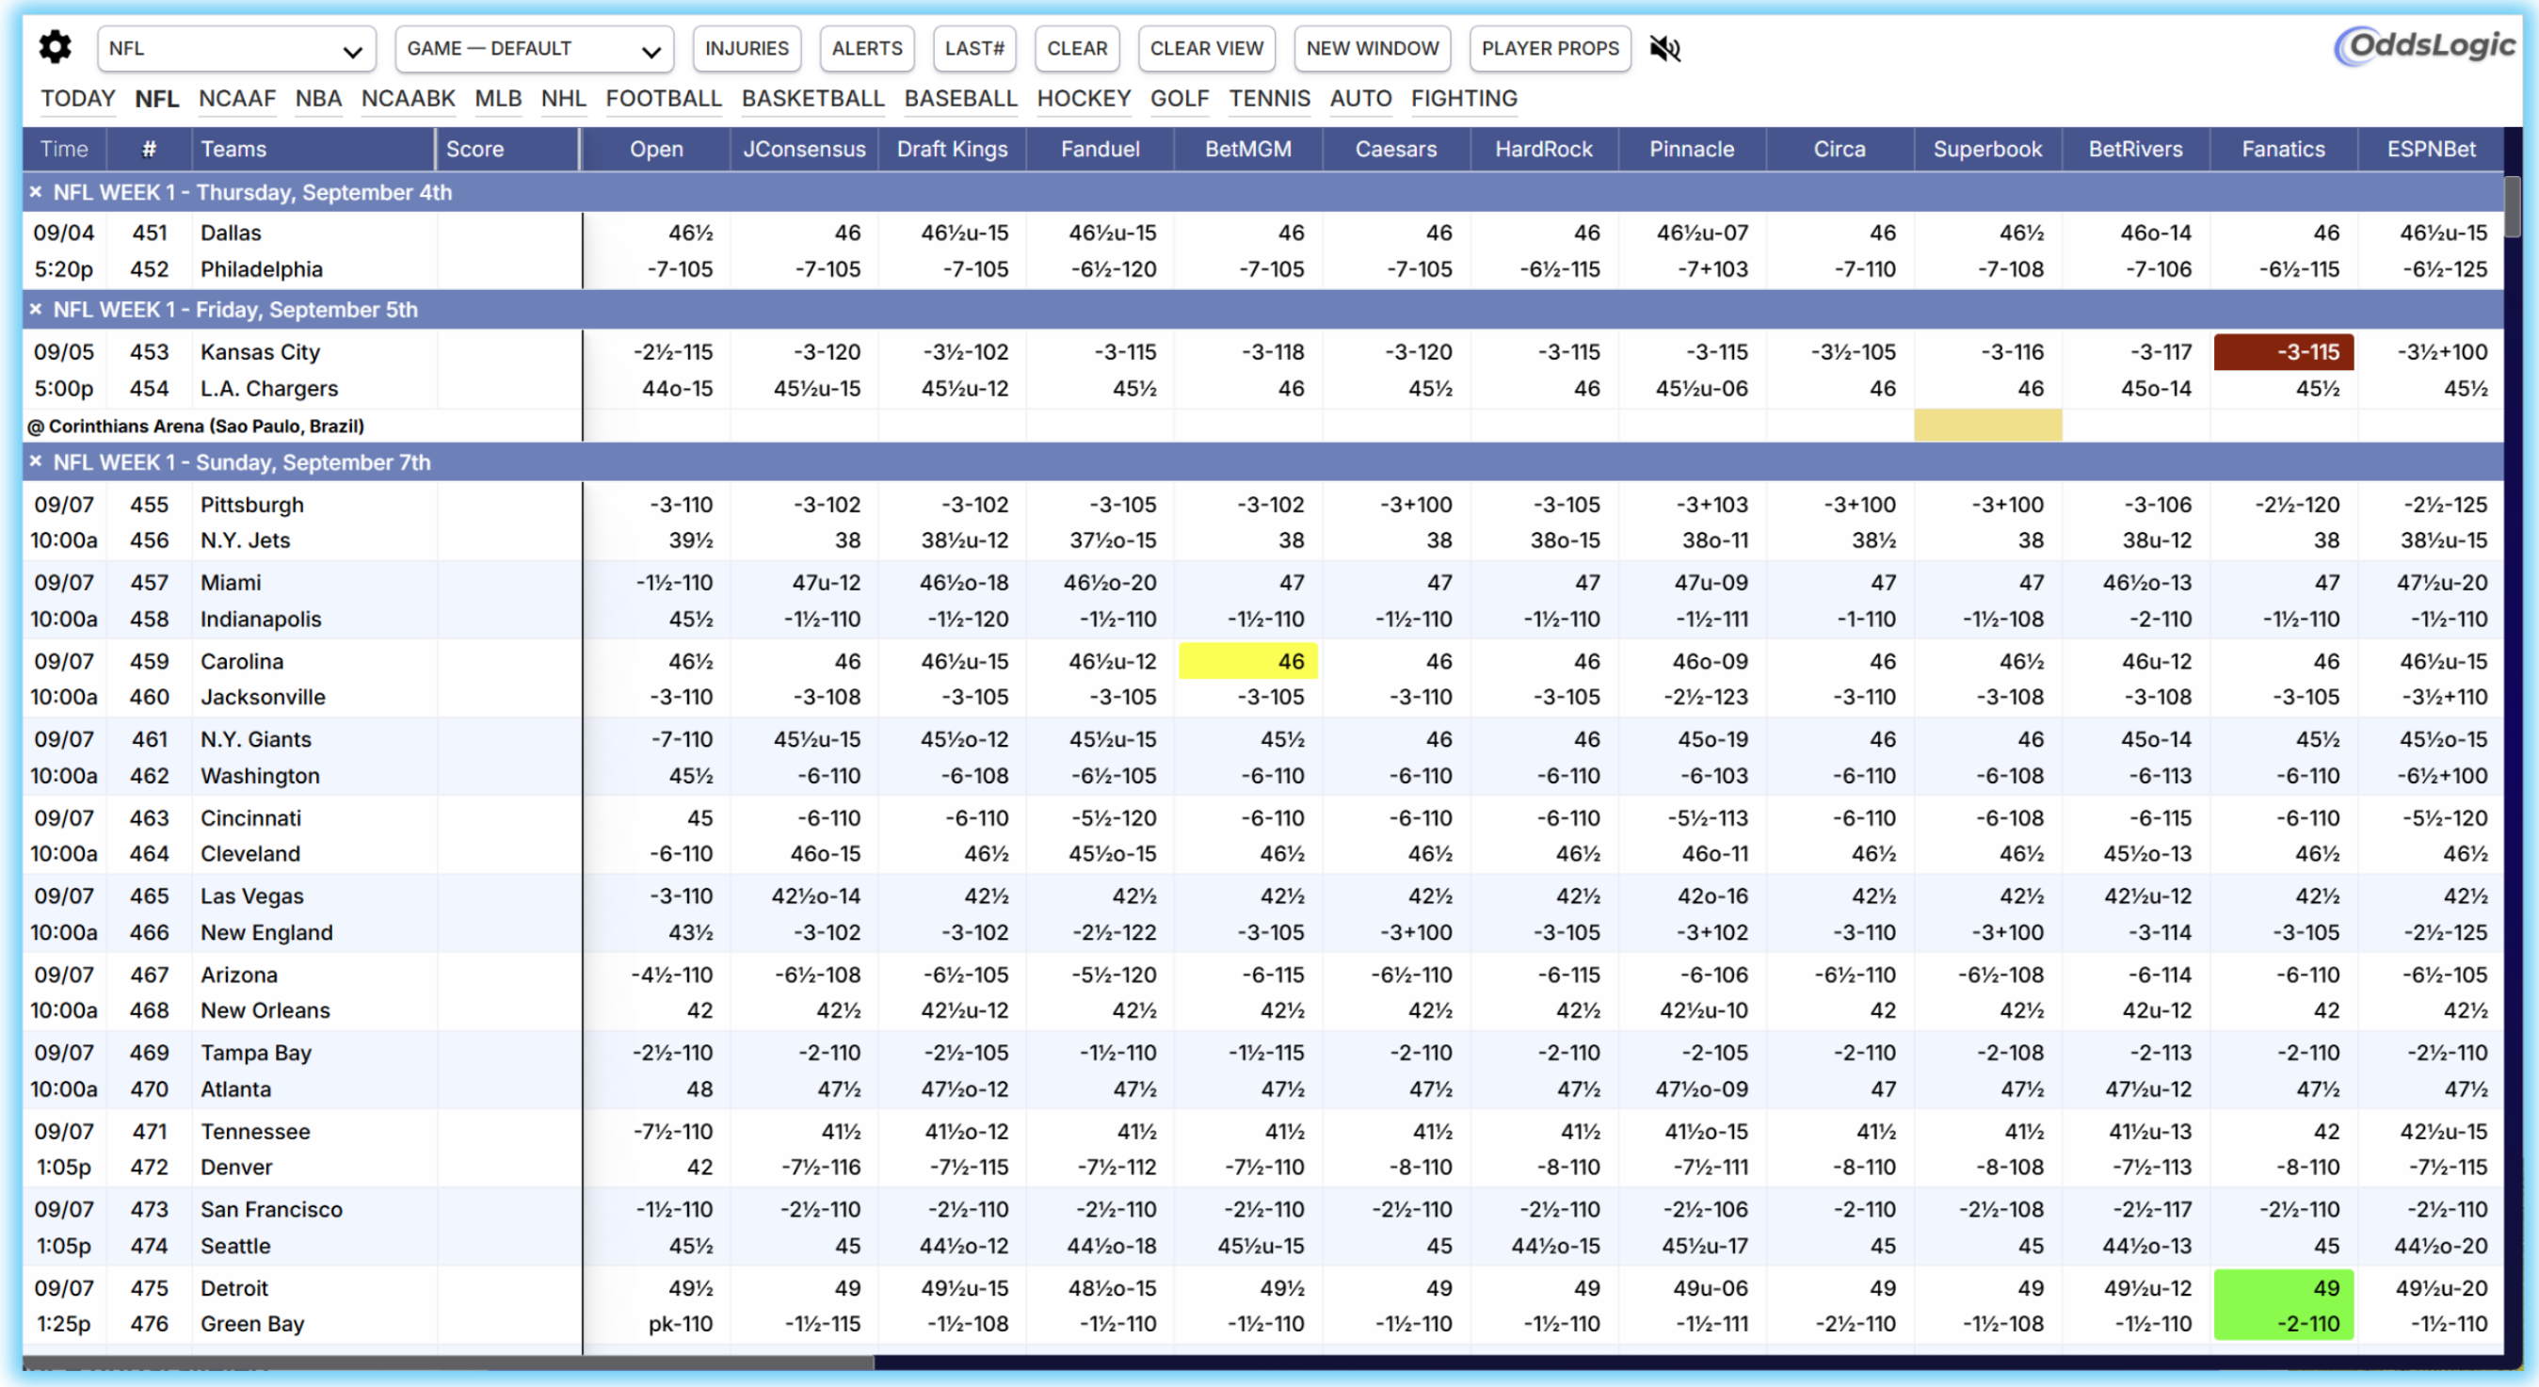Viewport: 2539px width, 1387px height.
Task: Open the NCAABK tab
Action: click(x=408, y=99)
